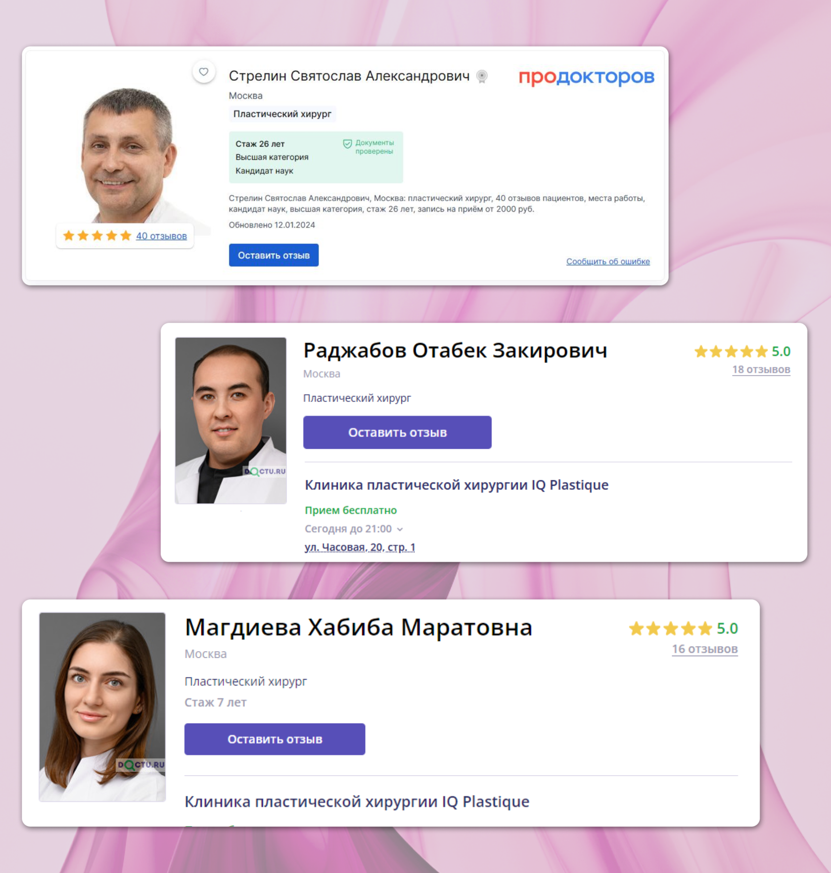Click the Сообщить об ошибке link

(608, 261)
